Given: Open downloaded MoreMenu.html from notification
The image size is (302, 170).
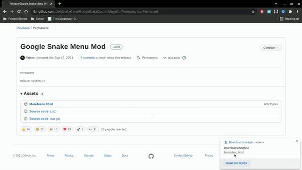Looking at the screenshot, I should tap(234, 153).
